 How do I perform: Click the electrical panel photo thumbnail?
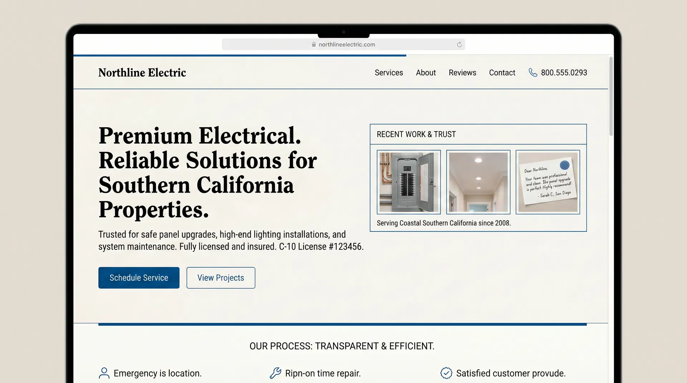point(408,182)
